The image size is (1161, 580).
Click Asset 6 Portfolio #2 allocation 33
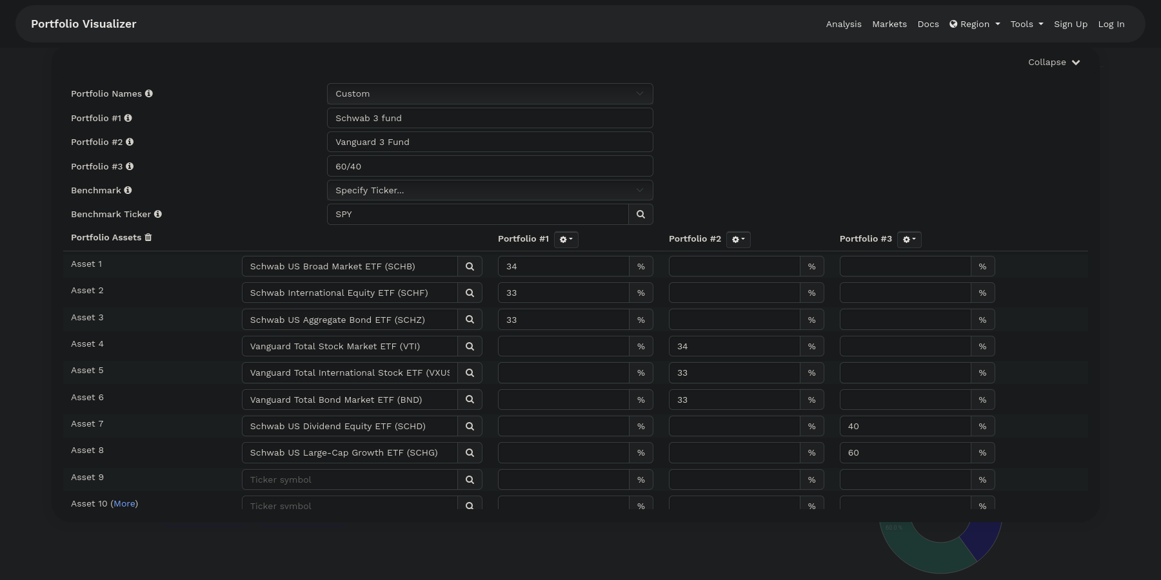(x=735, y=400)
